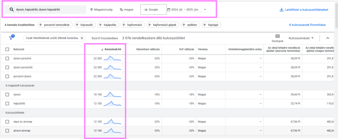Select all keywords with header checkbox
Viewport: 338px width, 139px height.
[7, 49]
